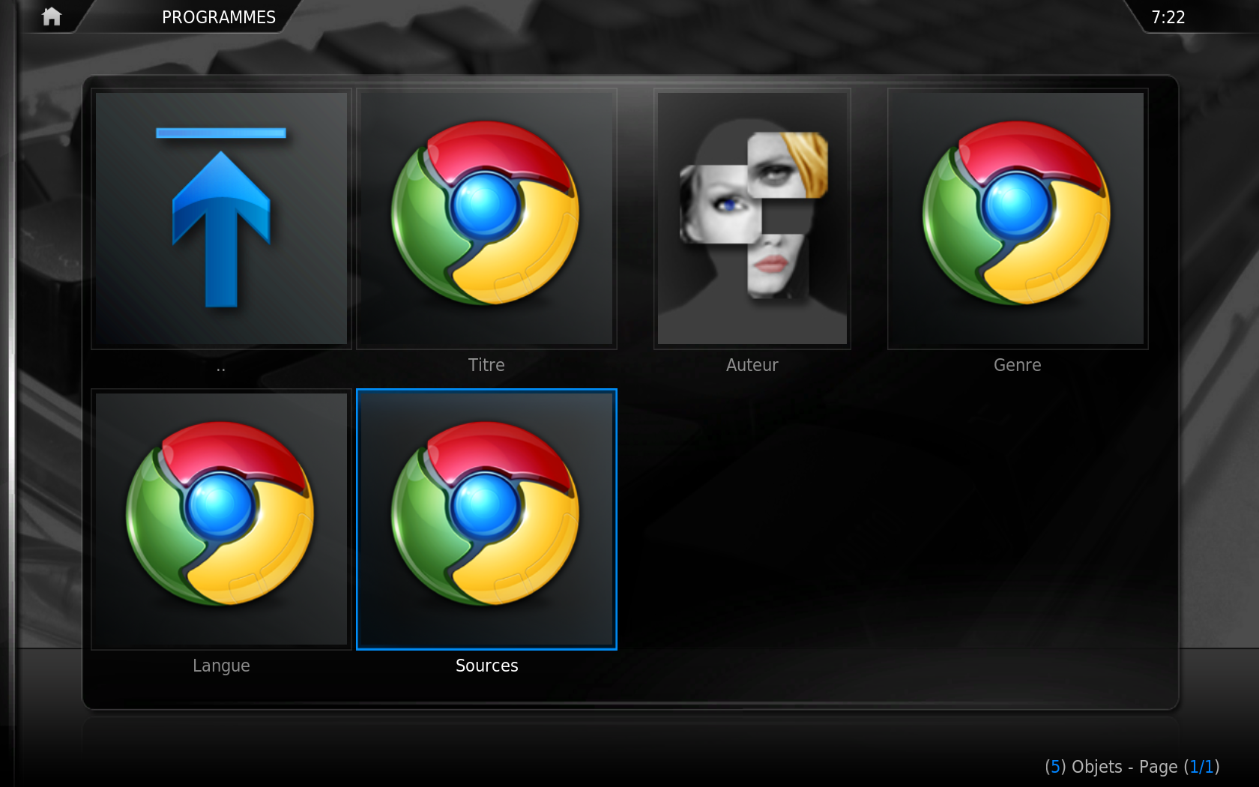Viewport: 1259px width, 787px height.
Task: Open the parent folder up-arrow tile
Action: click(x=221, y=219)
